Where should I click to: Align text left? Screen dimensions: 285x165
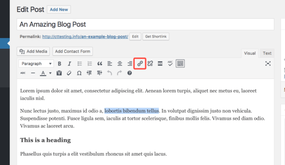[110, 64]
